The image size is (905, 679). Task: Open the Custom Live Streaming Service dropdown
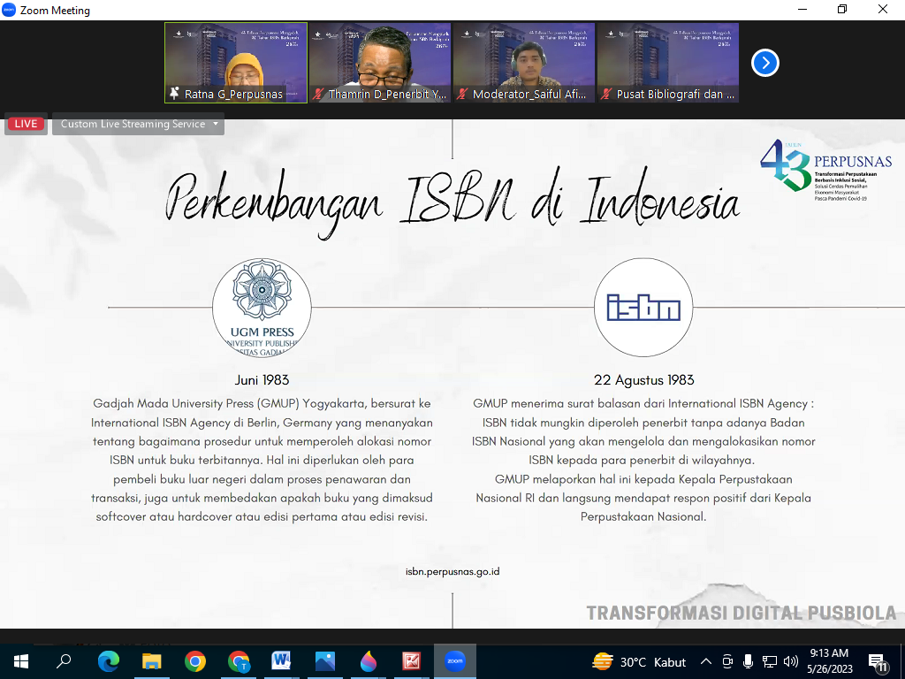tap(138, 124)
